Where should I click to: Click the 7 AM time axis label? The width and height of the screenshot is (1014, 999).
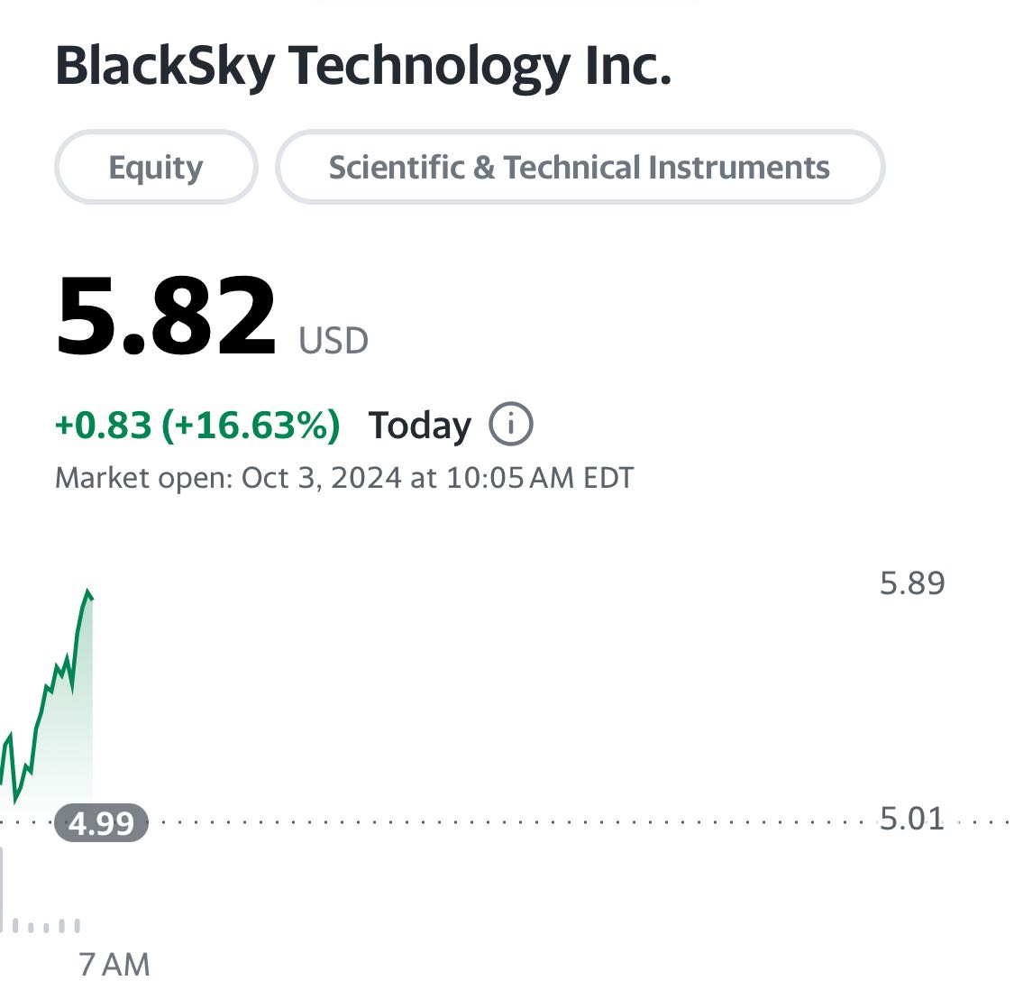[x=114, y=964]
